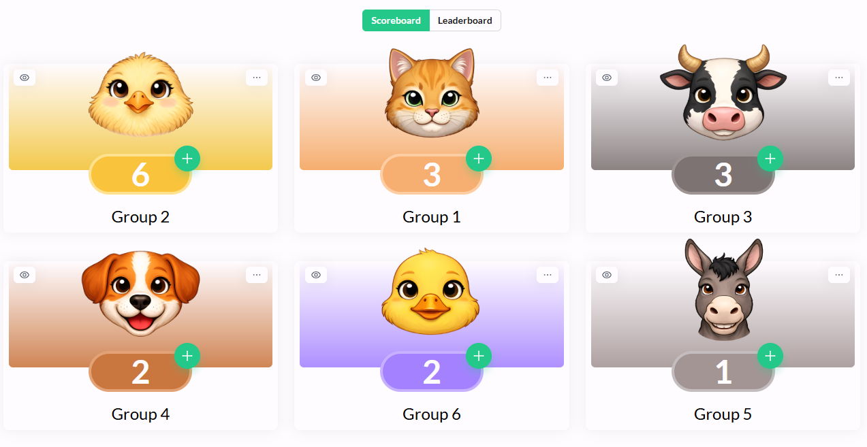The height and width of the screenshot is (447, 867).
Task: Add a point to Group 5
Action: [x=770, y=356]
